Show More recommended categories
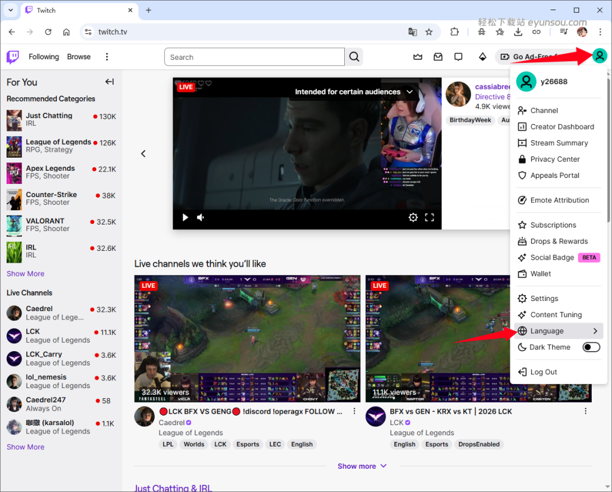Screen dimensions: 612x492 pyautogui.click(x=25, y=273)
